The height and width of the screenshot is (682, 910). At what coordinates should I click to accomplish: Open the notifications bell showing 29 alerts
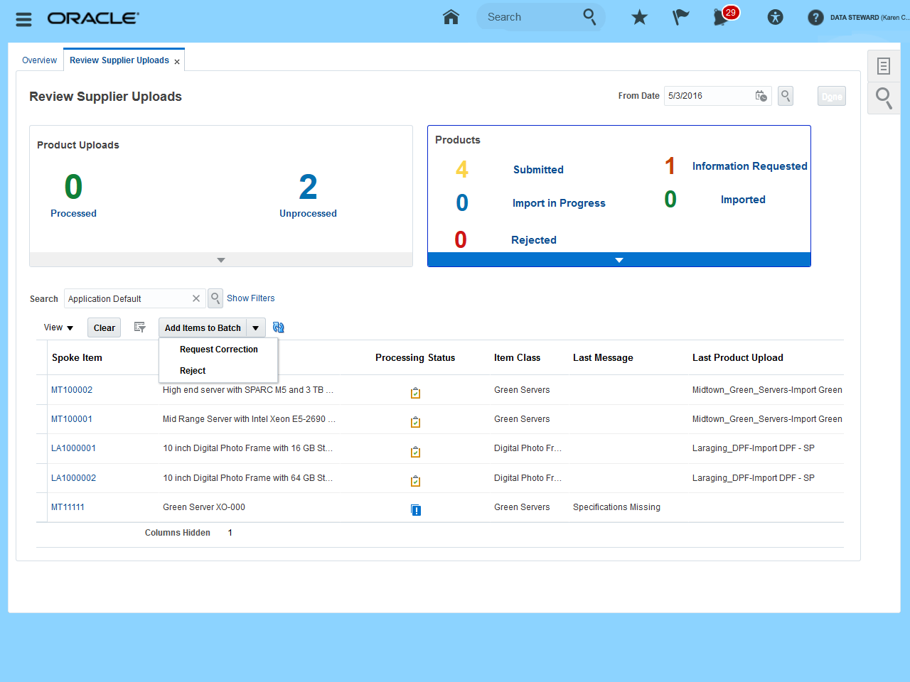(x=722, y=19)
